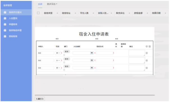Open the first row's 性别 dropdown
Viewport: 170px width, 102px height.
pyautogui.click(x=58, y=53)
